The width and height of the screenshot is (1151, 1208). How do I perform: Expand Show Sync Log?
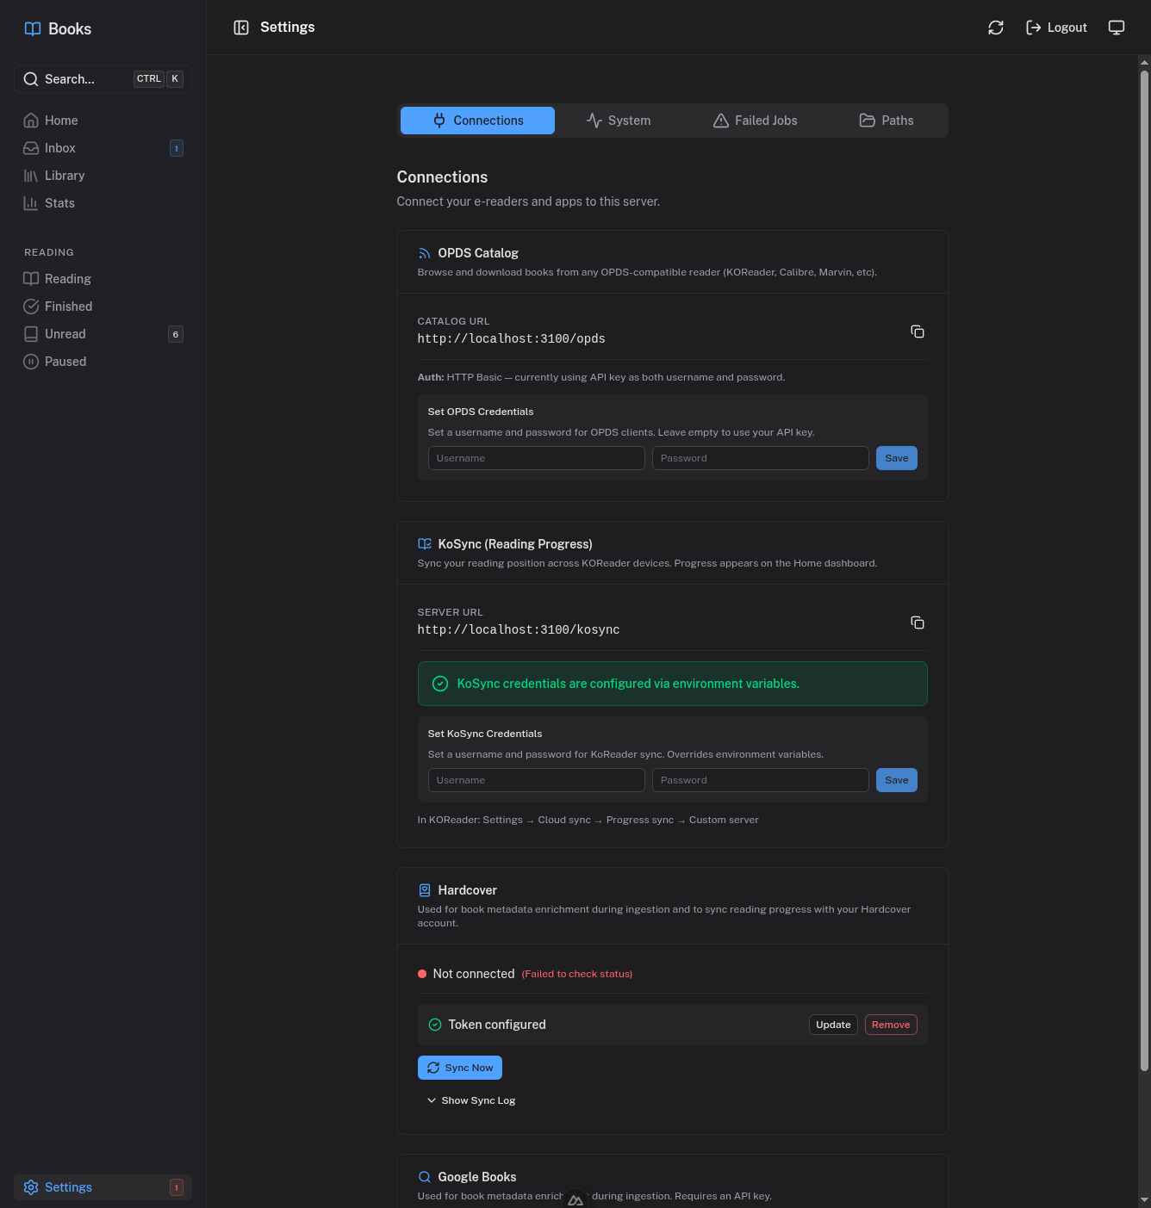click(471, 1100)
